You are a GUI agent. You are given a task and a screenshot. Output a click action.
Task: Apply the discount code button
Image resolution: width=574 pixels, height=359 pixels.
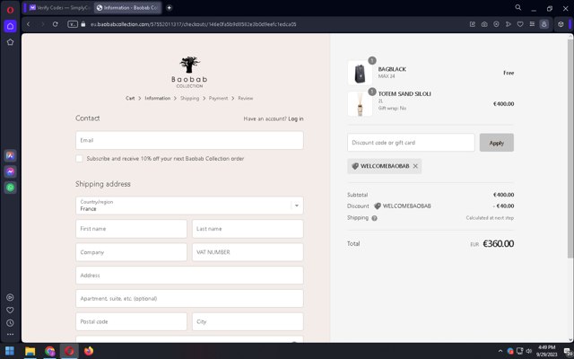point(496,143)
